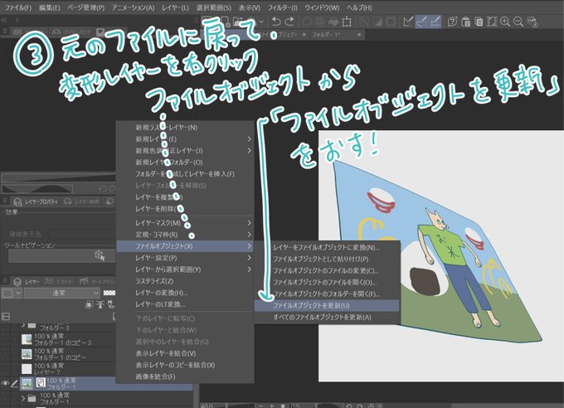
Task: Click レイヤーの変換(H) in context menu
Action: point(185,293)
